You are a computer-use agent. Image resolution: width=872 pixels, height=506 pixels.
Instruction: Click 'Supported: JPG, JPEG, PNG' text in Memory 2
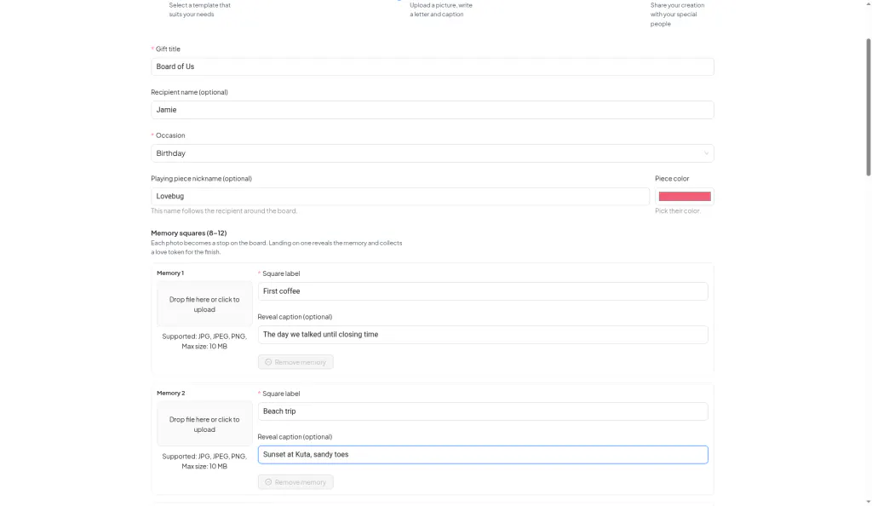204,462
